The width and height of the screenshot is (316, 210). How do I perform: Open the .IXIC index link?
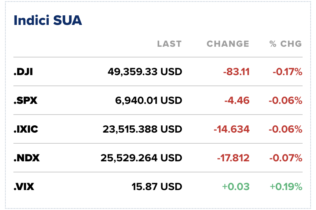[x=26, y=129]
